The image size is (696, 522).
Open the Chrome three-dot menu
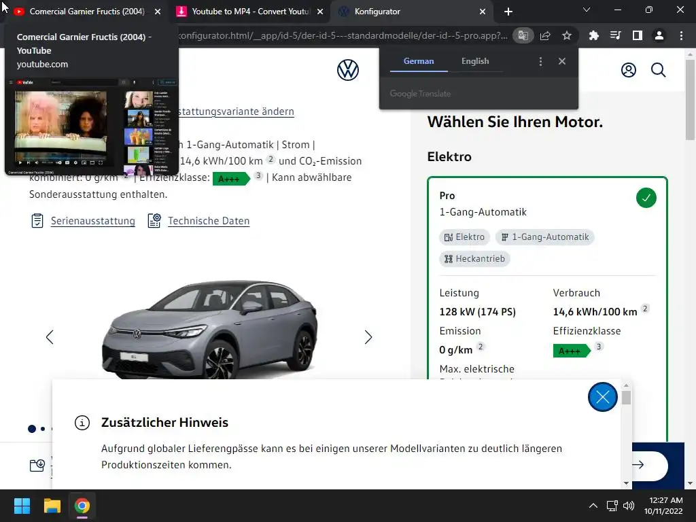681,35
